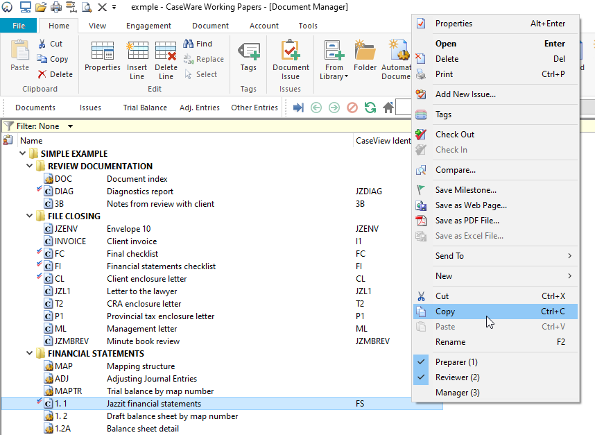The width and height of the screenshot is (595, 435).
Task: Open the Trial Balance view button
Action: coord(145,108)
